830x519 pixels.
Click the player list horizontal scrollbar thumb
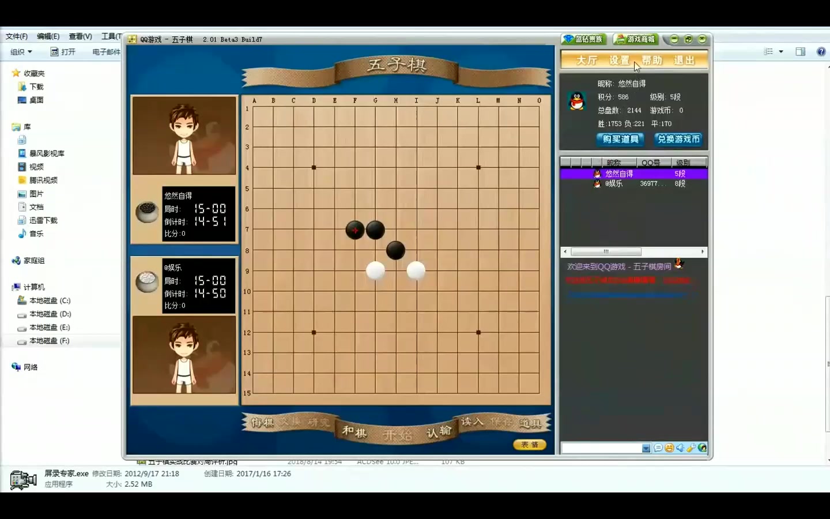606,251
